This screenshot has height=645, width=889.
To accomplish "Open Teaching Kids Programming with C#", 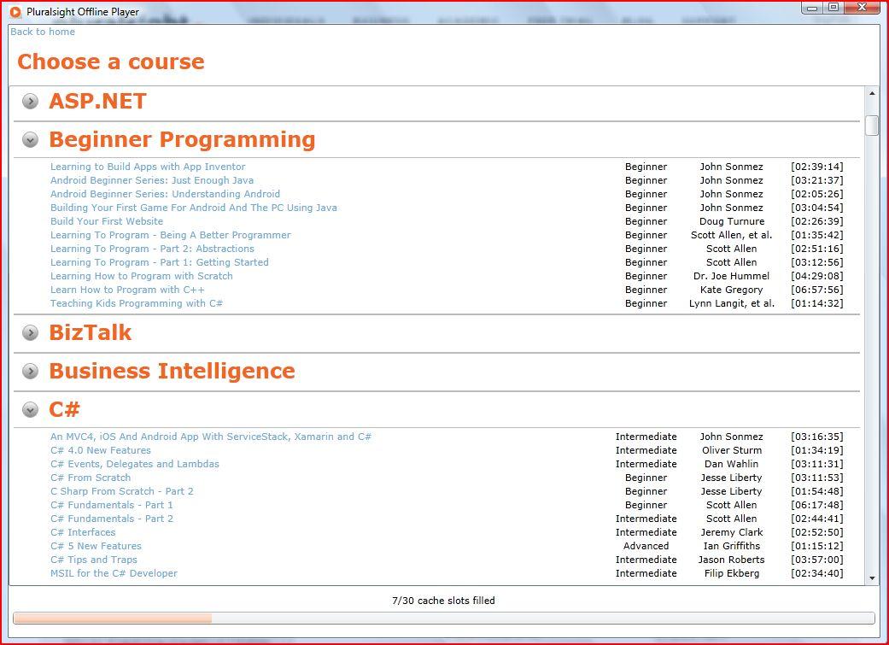I will click(136, 303).
